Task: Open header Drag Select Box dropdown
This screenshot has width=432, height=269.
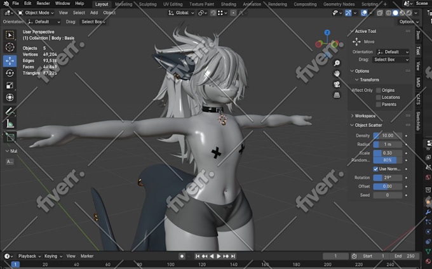Action: click(x=93, y=22)
